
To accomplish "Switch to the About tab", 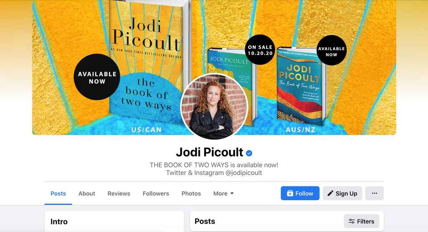I will coord(87,193).
